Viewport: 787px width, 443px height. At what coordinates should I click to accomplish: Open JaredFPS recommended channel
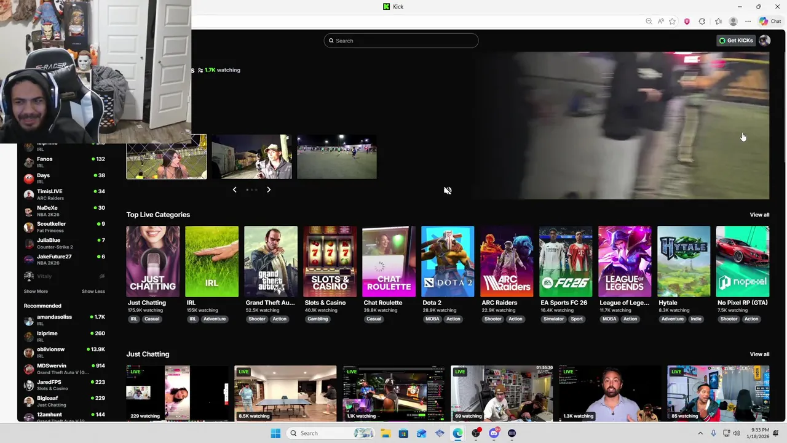pos(65,385)
